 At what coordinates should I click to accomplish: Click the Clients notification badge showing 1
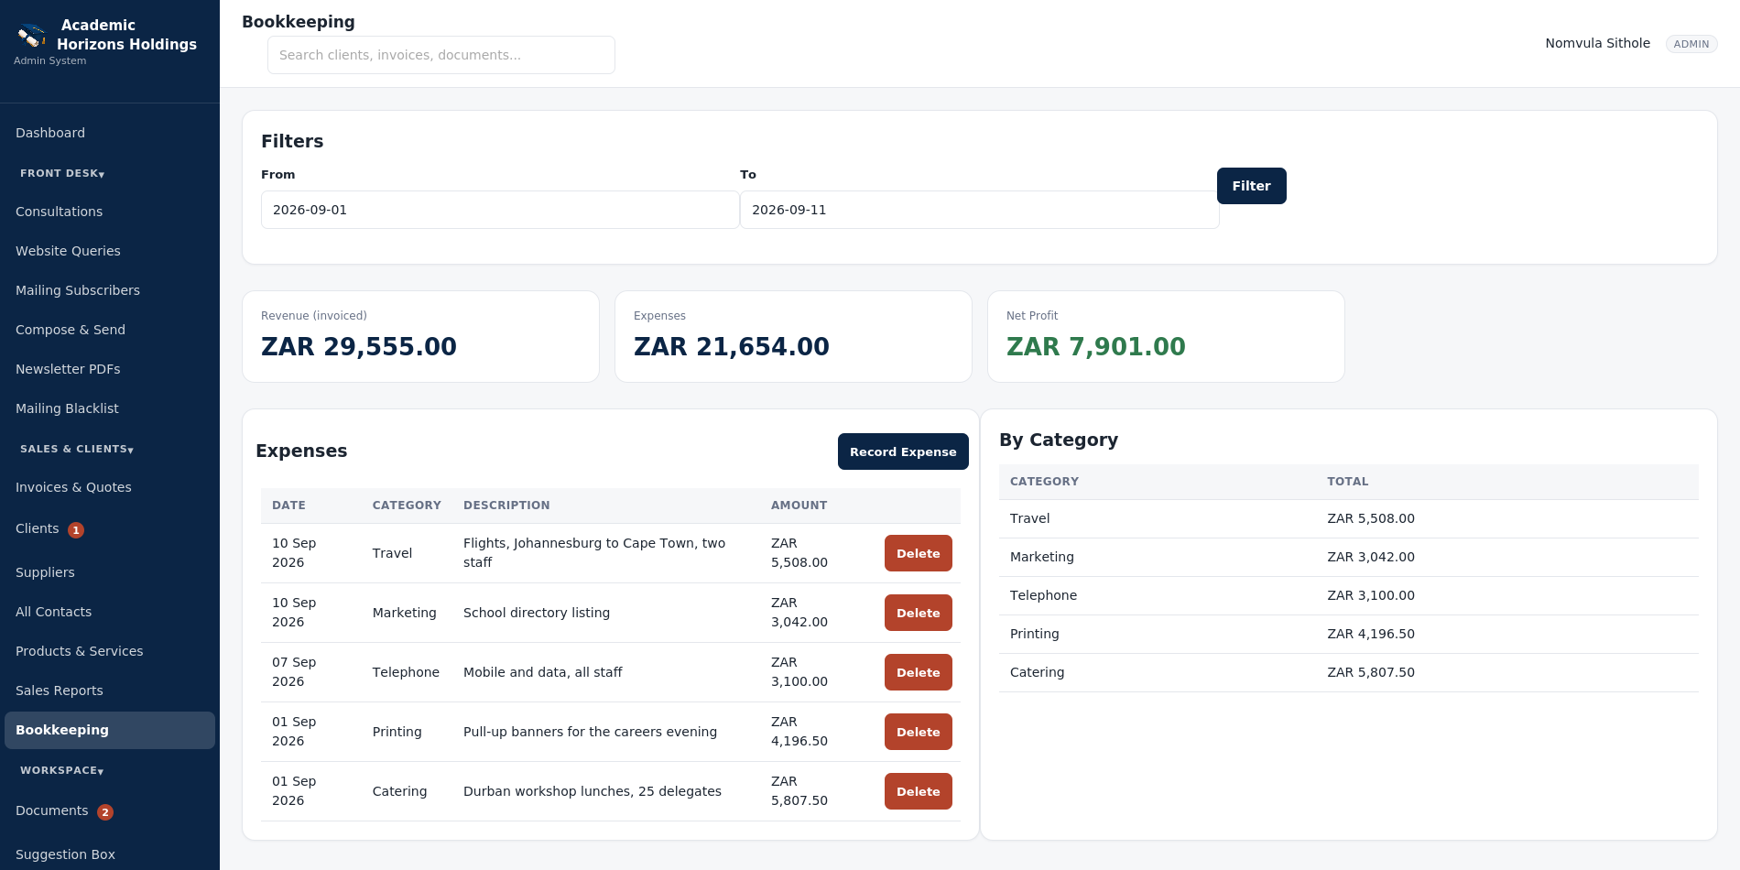[76, 530]
